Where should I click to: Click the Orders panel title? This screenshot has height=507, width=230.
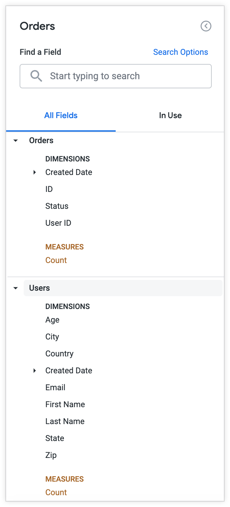[x=37, y=26]
